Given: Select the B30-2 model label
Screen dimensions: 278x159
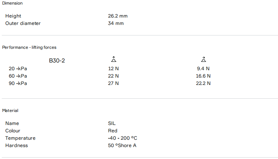Looking at the screenshot, I should click(x=57, y=61).
